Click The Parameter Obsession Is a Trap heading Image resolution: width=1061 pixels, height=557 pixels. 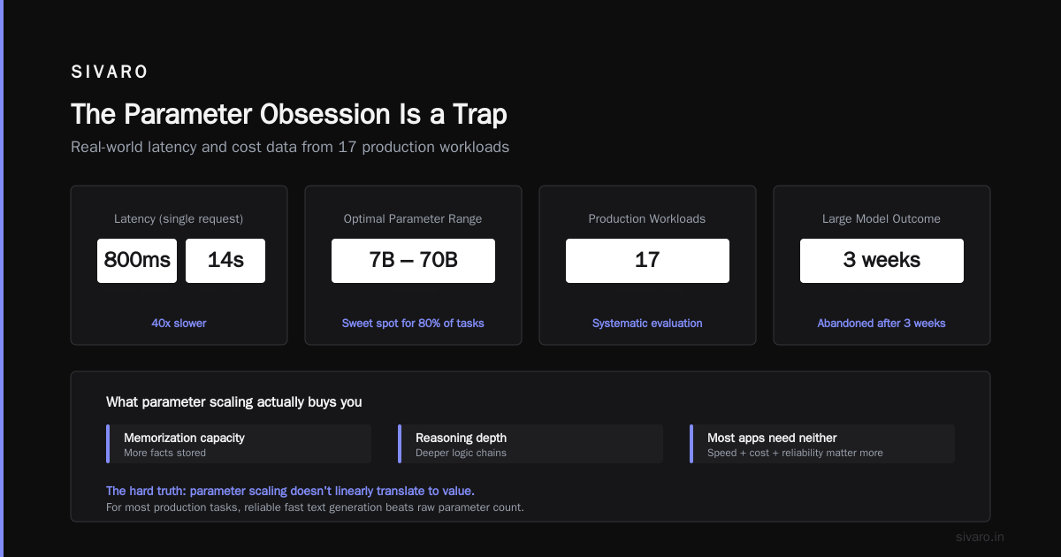tap(289, 115)
